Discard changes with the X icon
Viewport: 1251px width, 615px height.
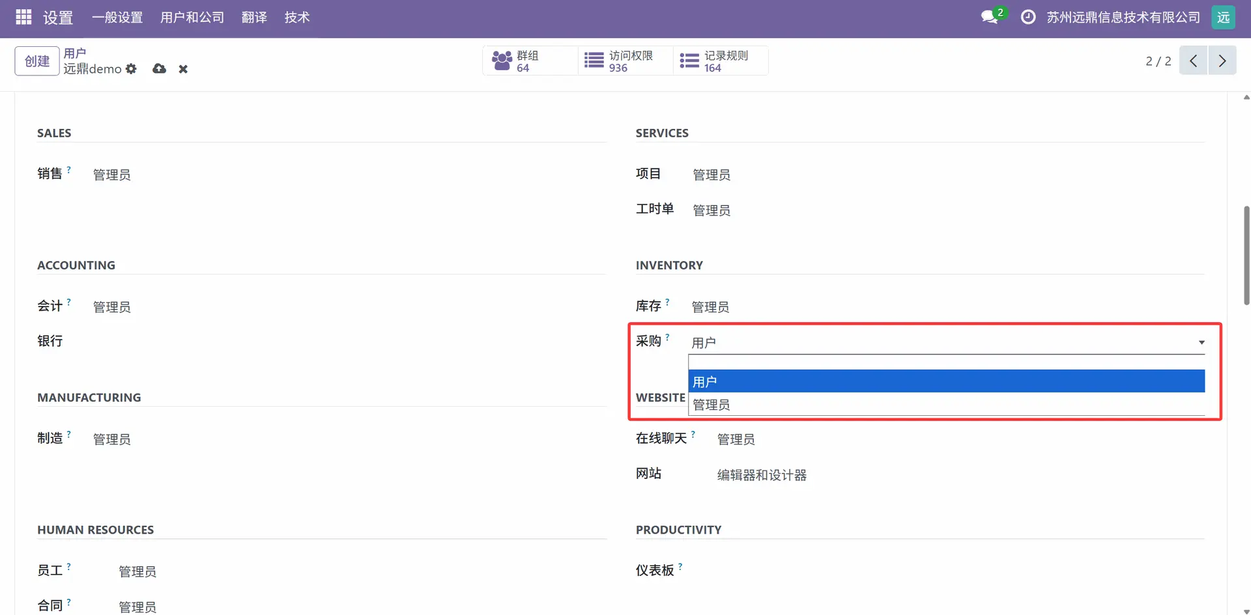(183, 69)
